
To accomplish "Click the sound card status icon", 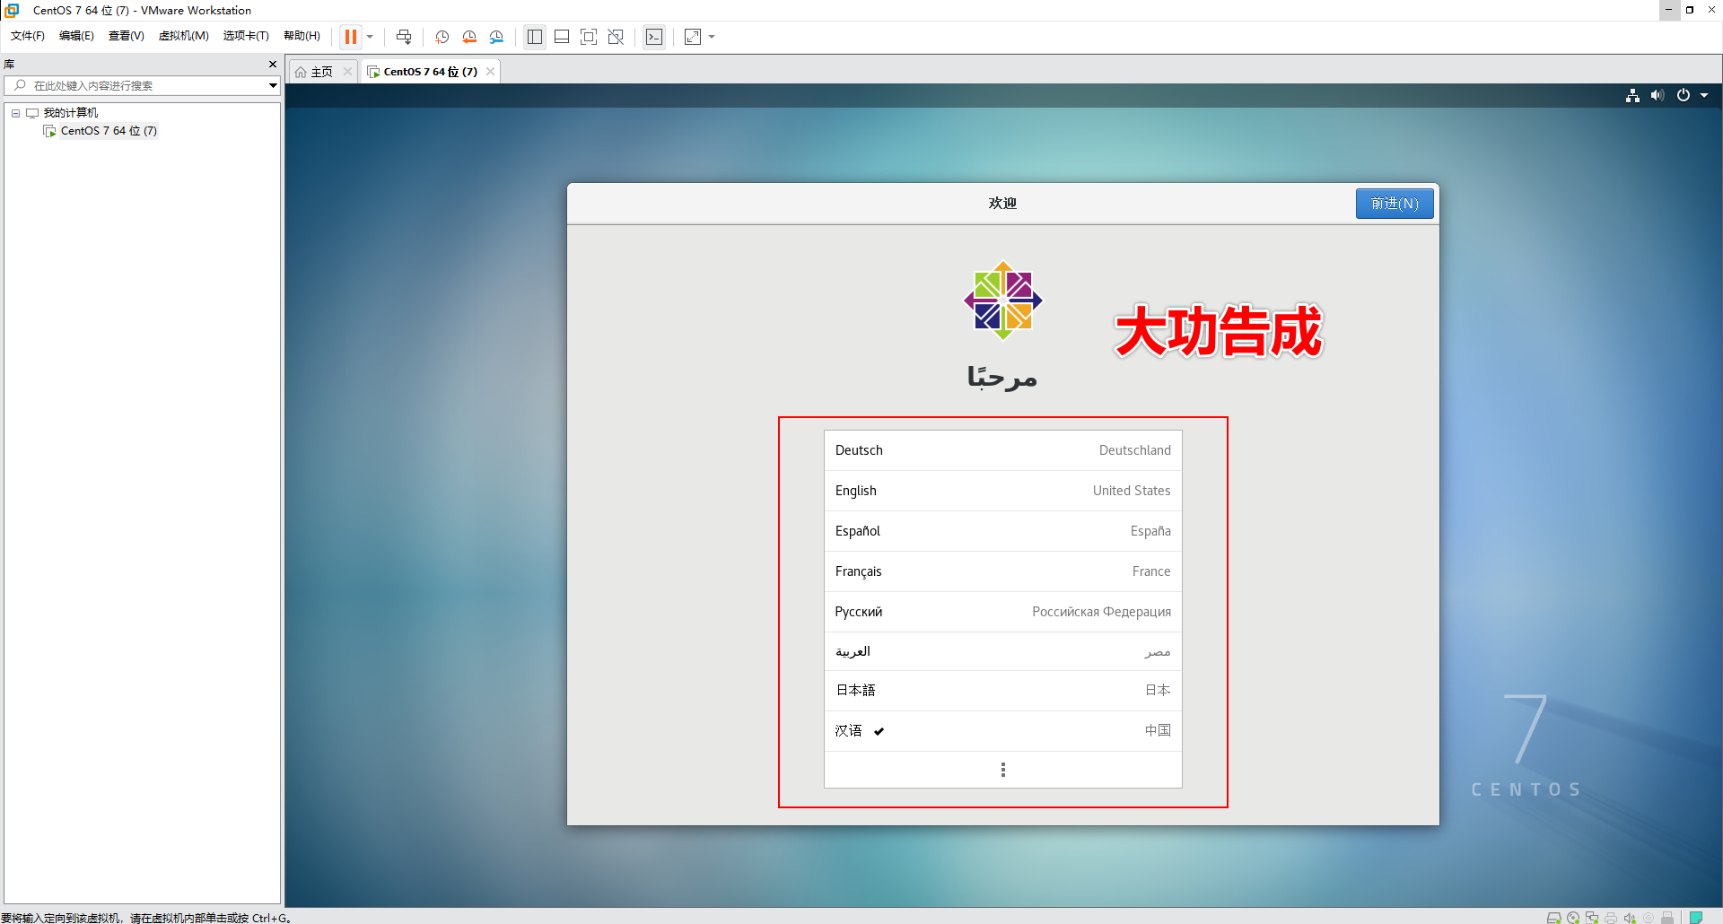I will pyautogui.click(x=1630, y=917).
